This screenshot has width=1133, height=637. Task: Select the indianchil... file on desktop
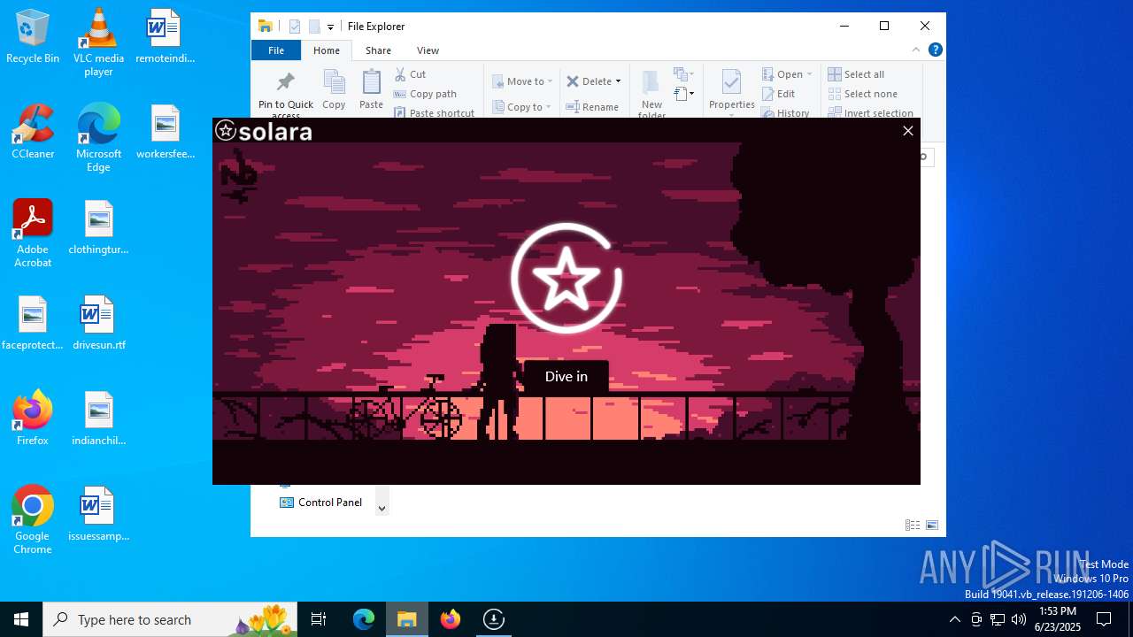pyautogui.click(x=98, y=419)
